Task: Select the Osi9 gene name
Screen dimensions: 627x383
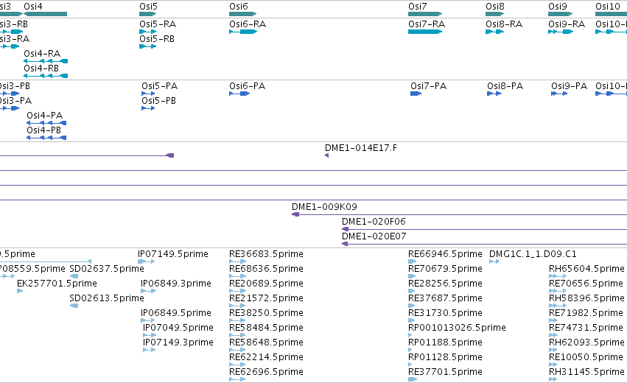Action: tap(558, 7)
